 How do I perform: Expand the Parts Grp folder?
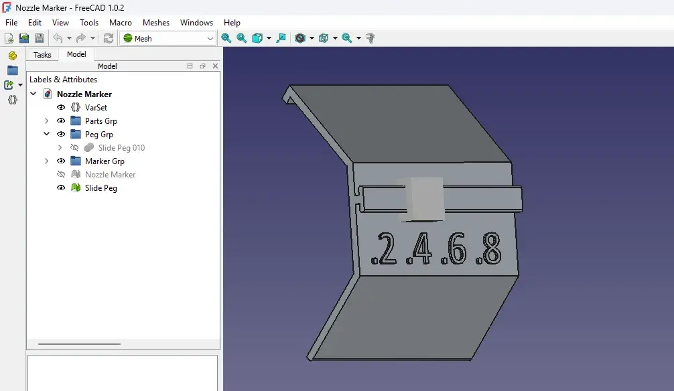[46, 121]
